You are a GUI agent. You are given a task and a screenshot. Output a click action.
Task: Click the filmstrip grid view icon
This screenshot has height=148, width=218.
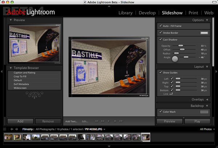click(x=5, y=129)
